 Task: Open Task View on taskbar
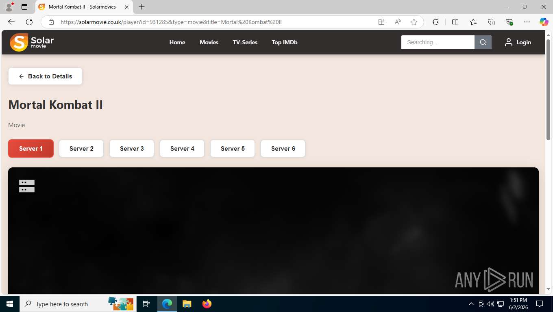click(x=146, y=304)
